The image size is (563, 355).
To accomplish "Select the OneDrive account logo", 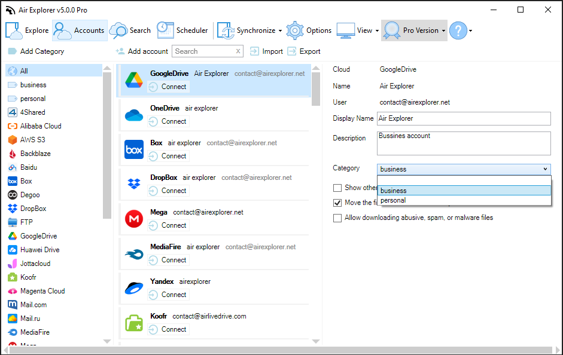I will [134, 115].
